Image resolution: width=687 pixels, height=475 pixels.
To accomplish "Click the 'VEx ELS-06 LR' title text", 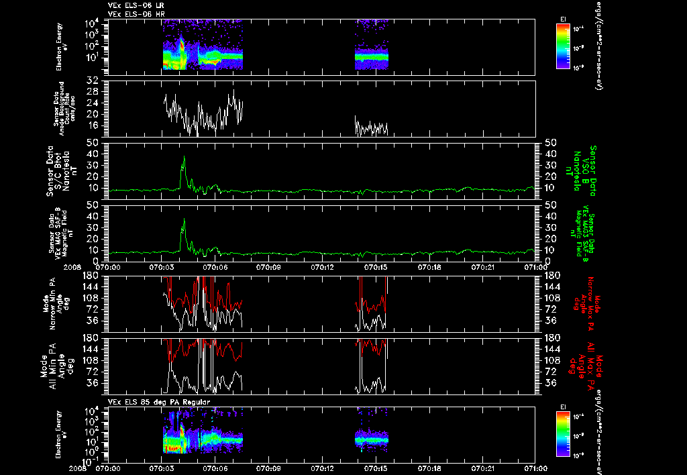I will [x=136, y=5].
